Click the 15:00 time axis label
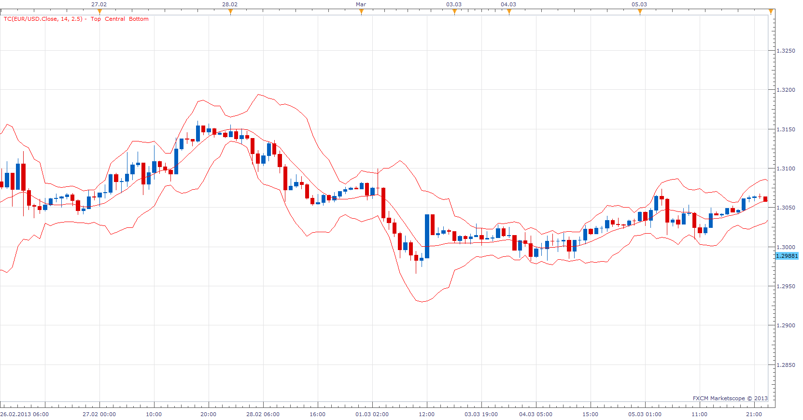Image resolution: width=803 pixels, height=420 pixels. [591, 414]
